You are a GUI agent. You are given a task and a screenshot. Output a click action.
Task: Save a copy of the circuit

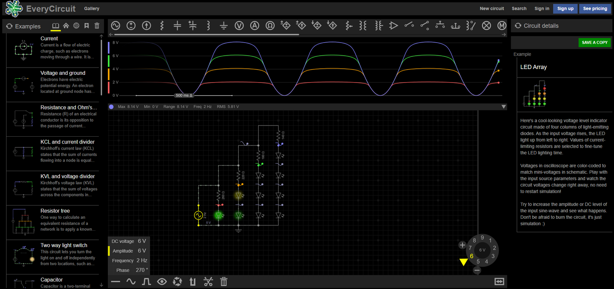coord(594,43)
